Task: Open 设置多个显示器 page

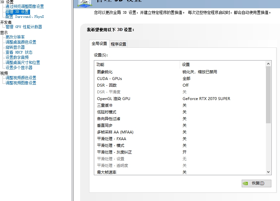Action: point(19,68)
